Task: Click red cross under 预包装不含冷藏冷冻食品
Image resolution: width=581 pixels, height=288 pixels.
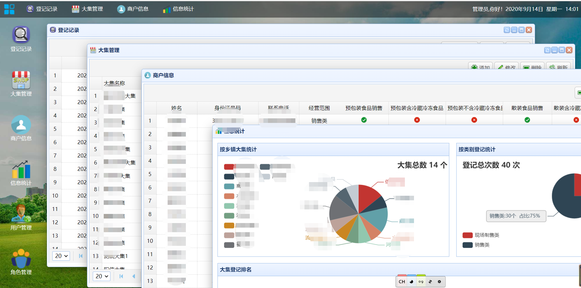Action: 474,120
